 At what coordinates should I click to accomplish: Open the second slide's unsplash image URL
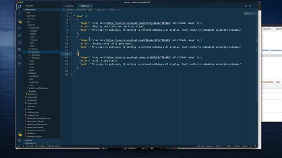pyautogui.click(x=138, y=40)
